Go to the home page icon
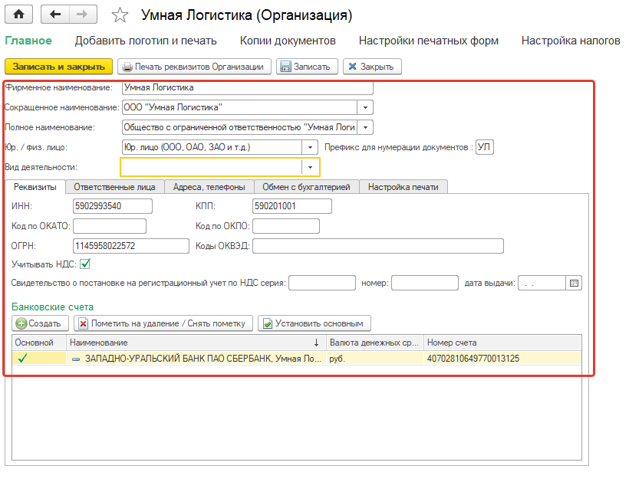The image size is (629, 482). tap(19, 15)
